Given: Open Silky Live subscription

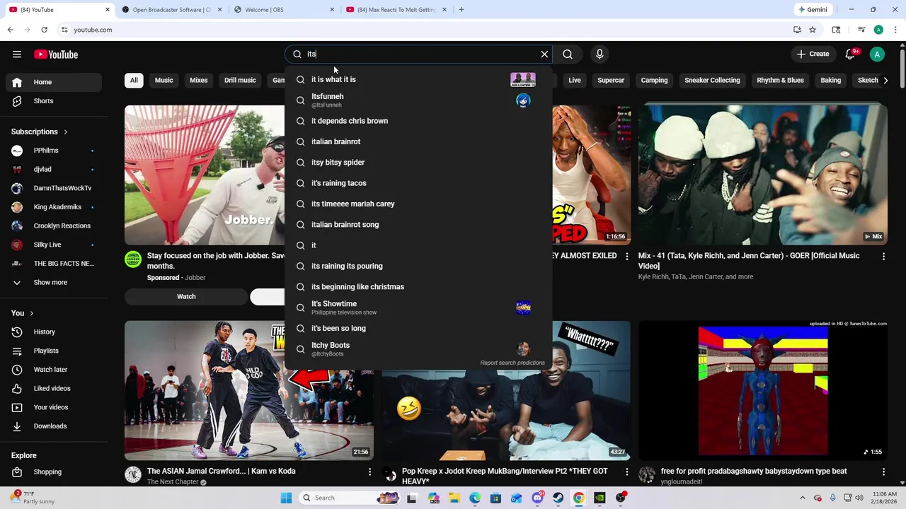Looking at the screenshot, I should (54, 245).
